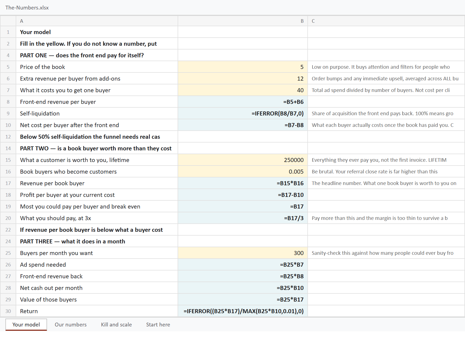Select the Return formula with MAX
The height and width of the screenshot is (357, 465).
243,311
